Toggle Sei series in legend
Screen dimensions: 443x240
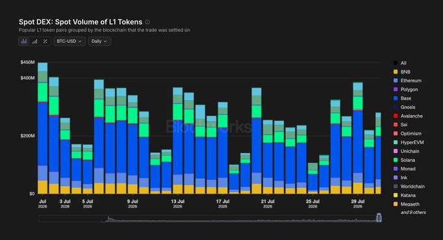point(401,125)
